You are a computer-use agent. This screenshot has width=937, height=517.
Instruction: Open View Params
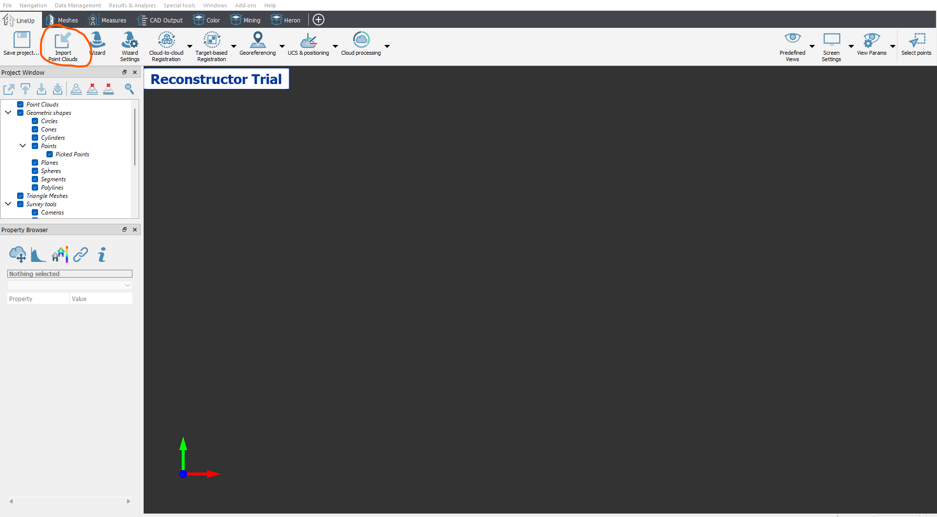(x=872, y=44)
